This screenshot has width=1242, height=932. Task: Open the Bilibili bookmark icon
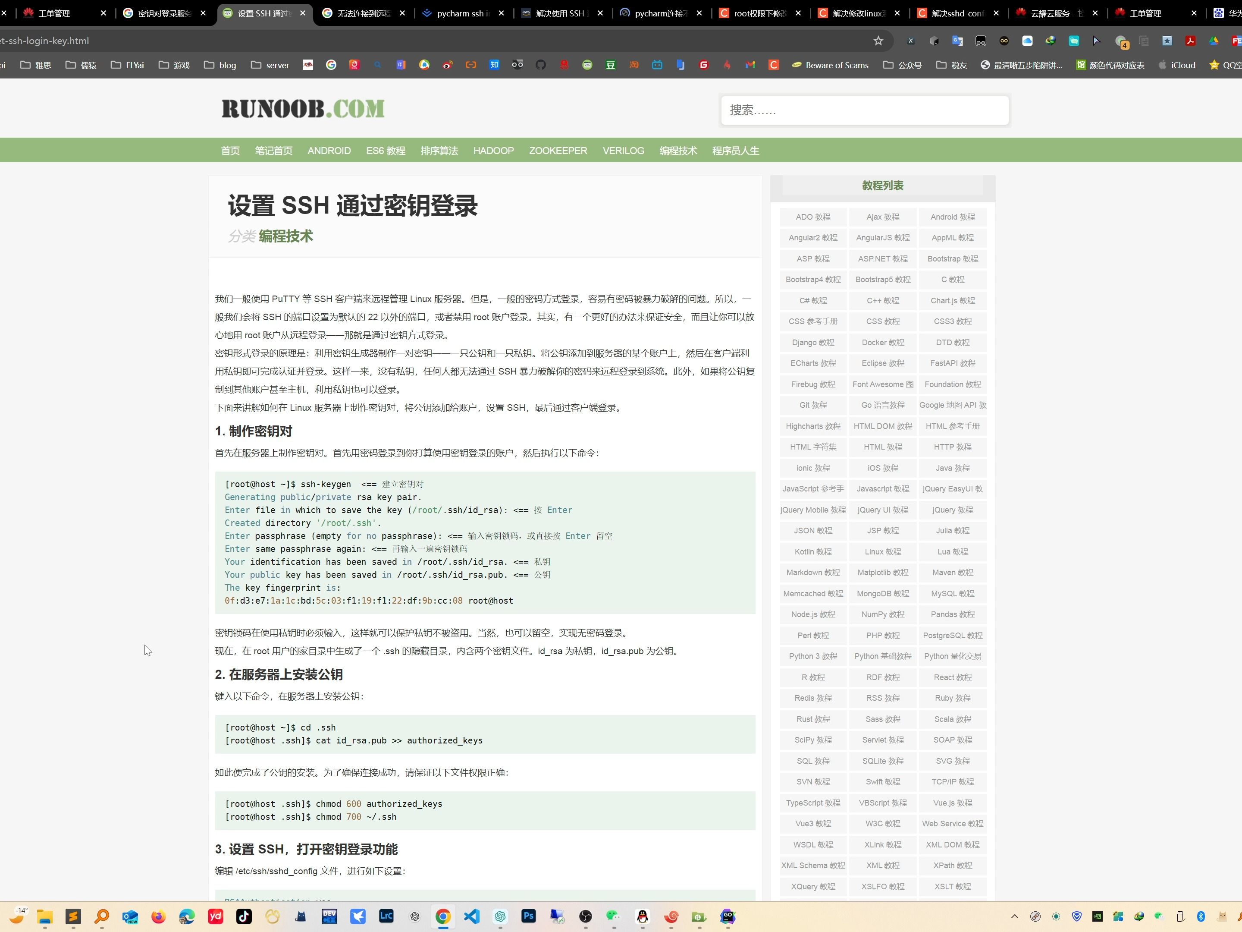coord(657,65)
